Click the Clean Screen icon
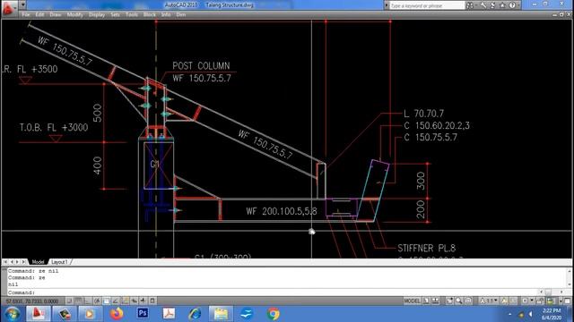 (x=568, y=301)
